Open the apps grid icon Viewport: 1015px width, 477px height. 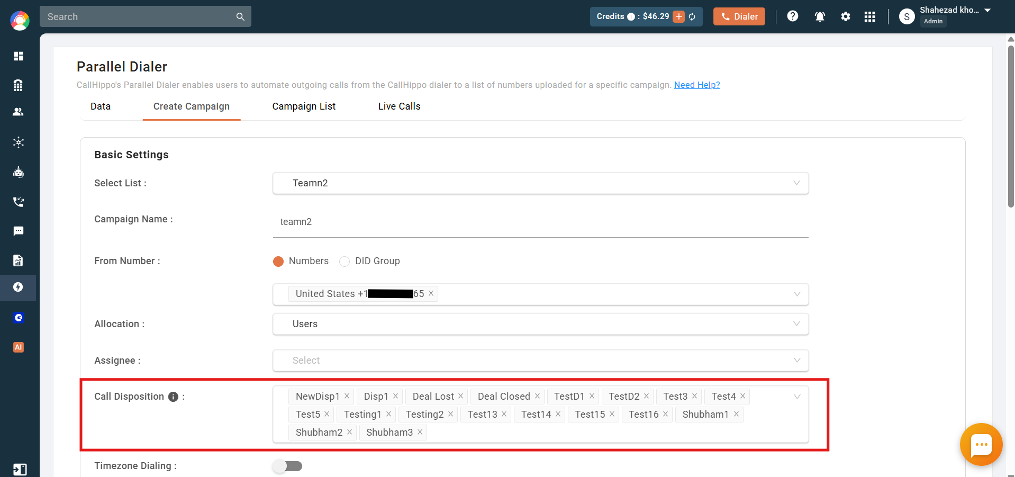coord(870,16)
